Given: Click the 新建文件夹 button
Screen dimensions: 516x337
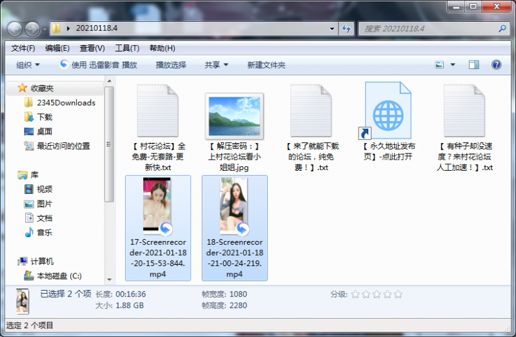Looking at the screenshot, I should 266,65.
